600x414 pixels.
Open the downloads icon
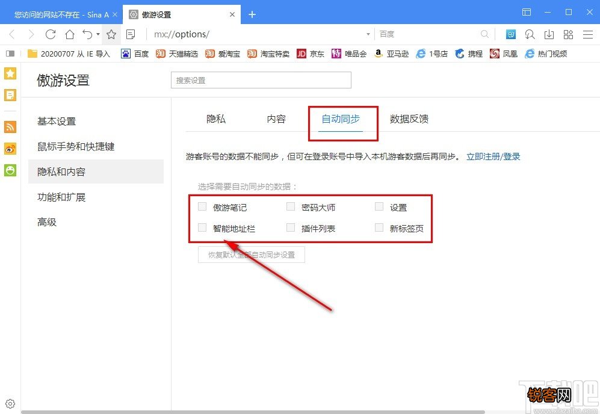(x=549, y=34)
